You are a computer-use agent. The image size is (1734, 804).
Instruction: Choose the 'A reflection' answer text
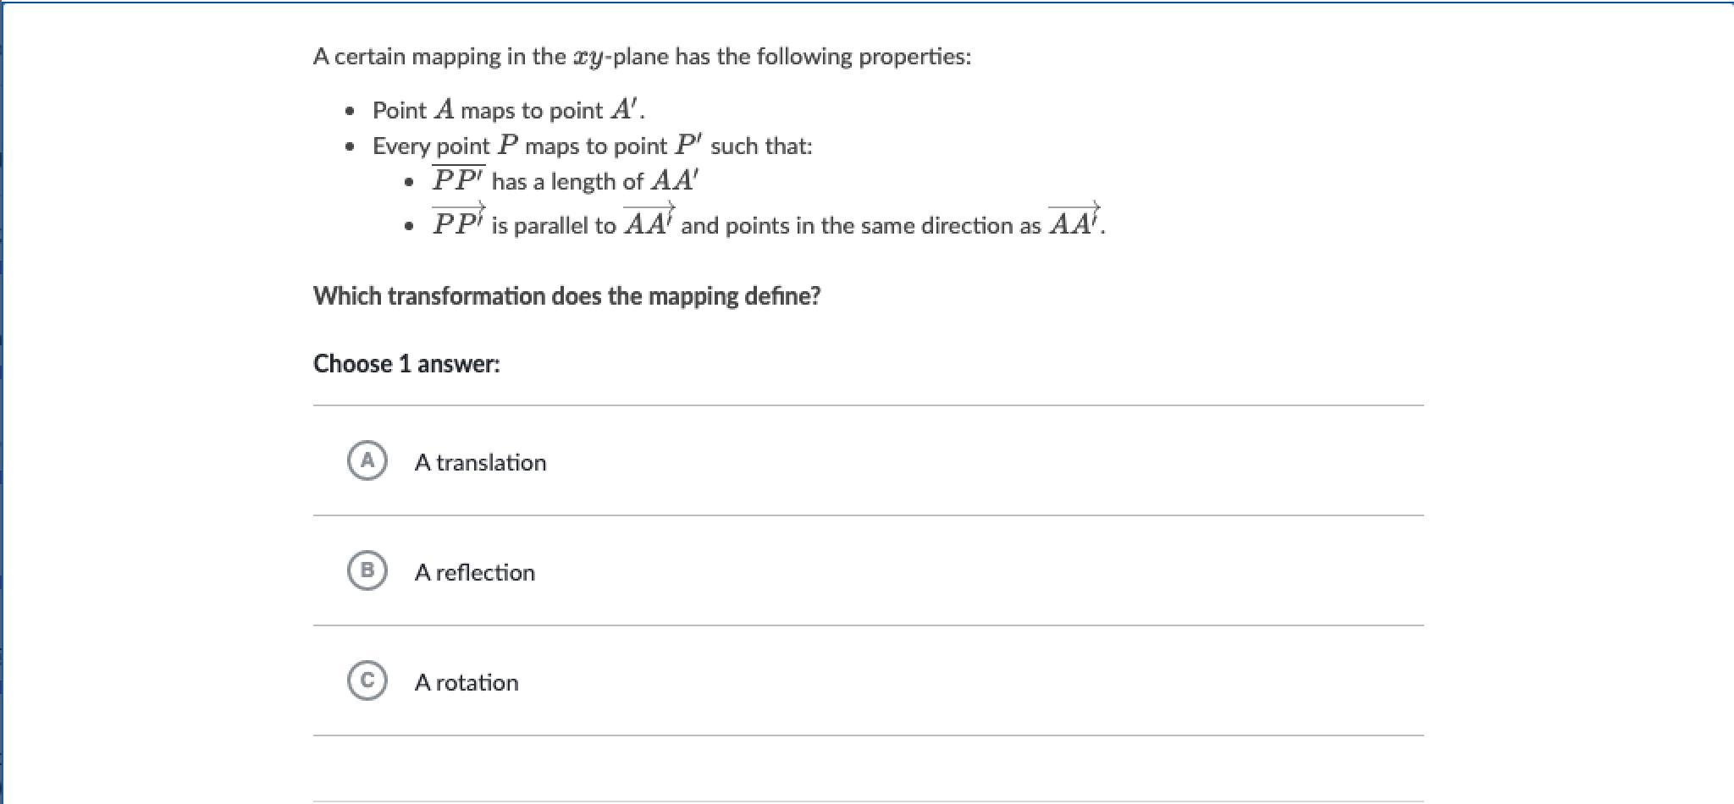(475, 572)
